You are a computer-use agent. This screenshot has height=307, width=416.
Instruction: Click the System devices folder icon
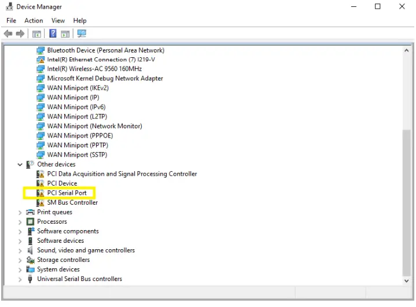point(30,269)
